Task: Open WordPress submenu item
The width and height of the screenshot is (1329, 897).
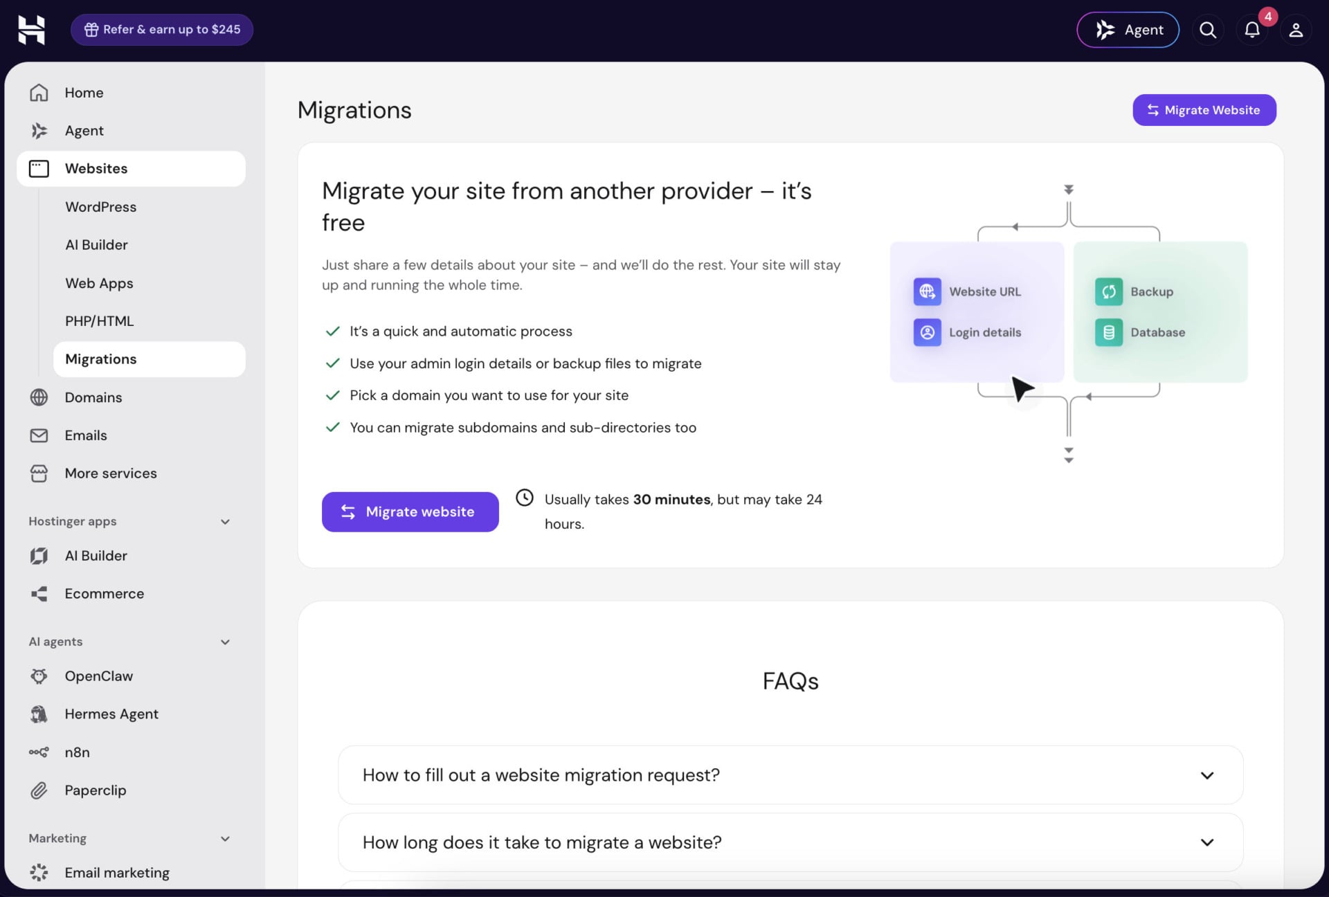Action: tap(149, 207)
